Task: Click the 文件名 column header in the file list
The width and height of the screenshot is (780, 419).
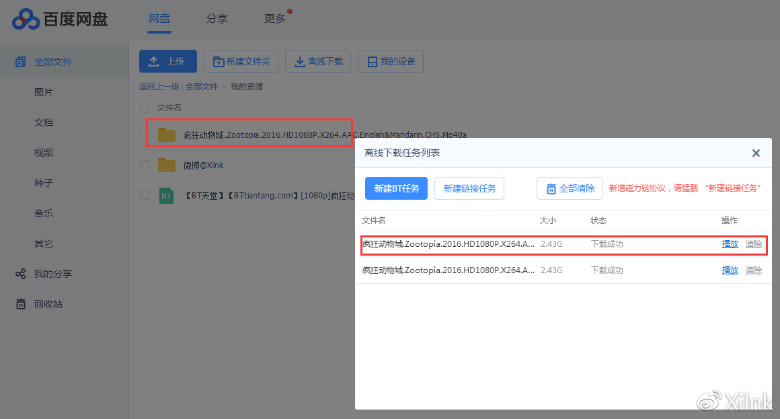Action: click(169, 108)
